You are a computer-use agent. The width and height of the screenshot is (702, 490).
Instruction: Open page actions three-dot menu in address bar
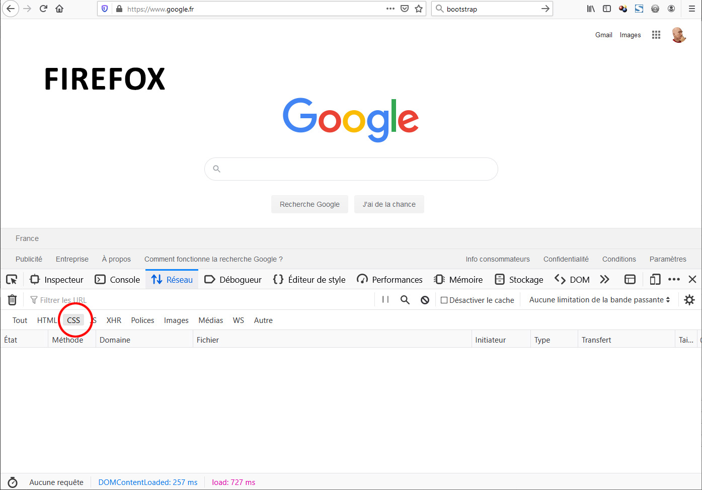click(x=391, y=9)
